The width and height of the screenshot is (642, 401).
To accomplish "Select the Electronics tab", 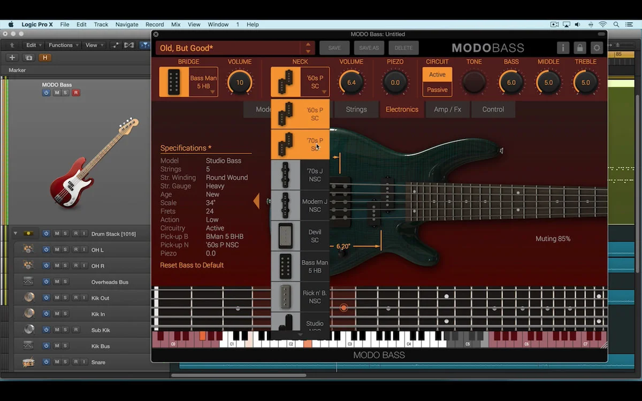I will click(402, 109).
